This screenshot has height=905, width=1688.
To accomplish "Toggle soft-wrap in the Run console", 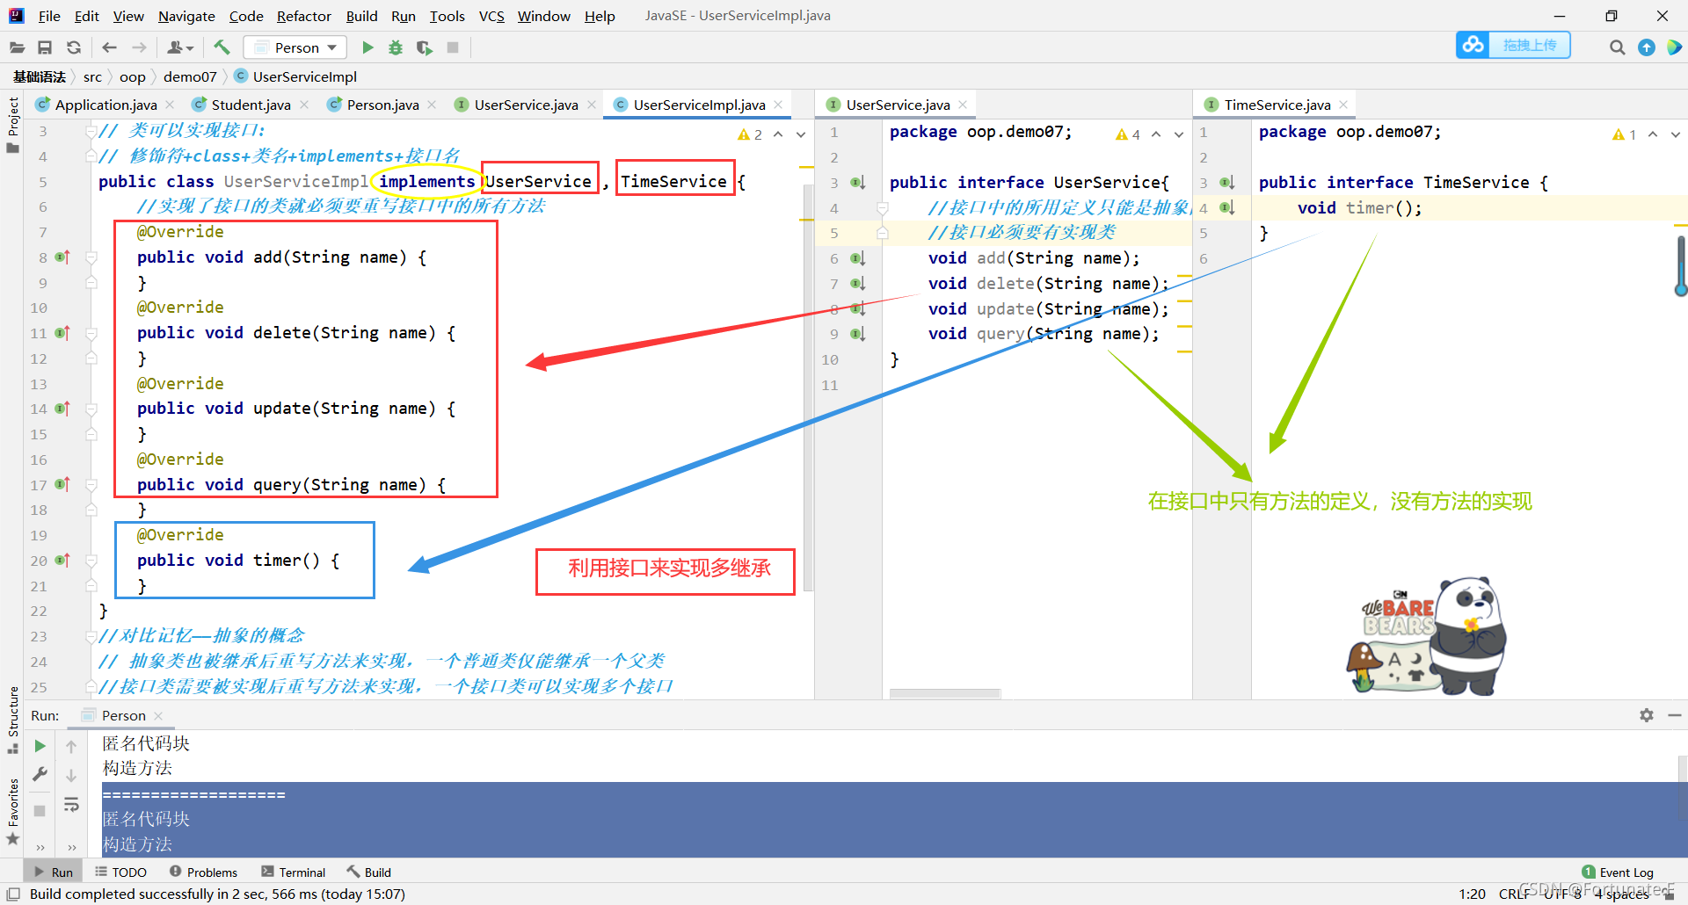I will 71,805.
